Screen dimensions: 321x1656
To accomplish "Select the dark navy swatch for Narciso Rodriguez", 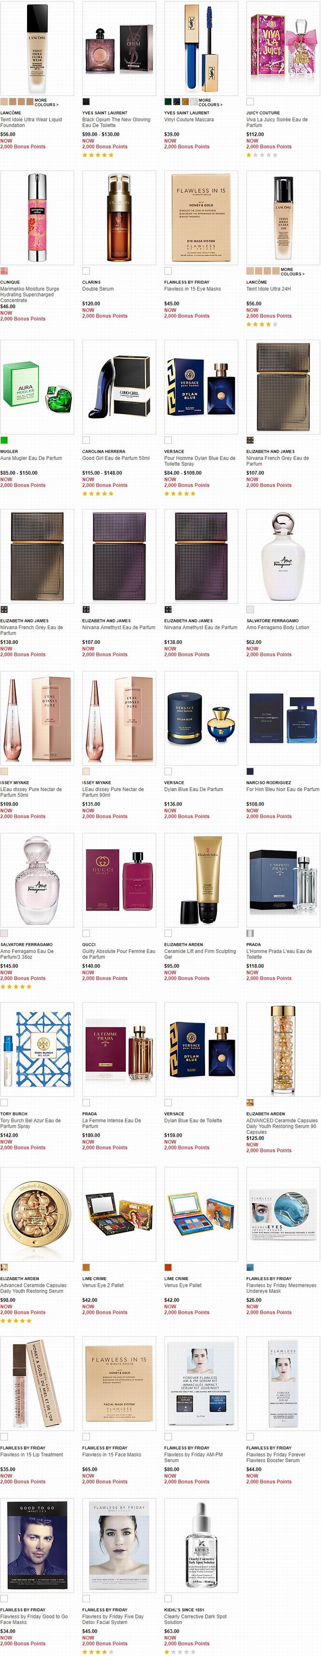I will [249, 771].
